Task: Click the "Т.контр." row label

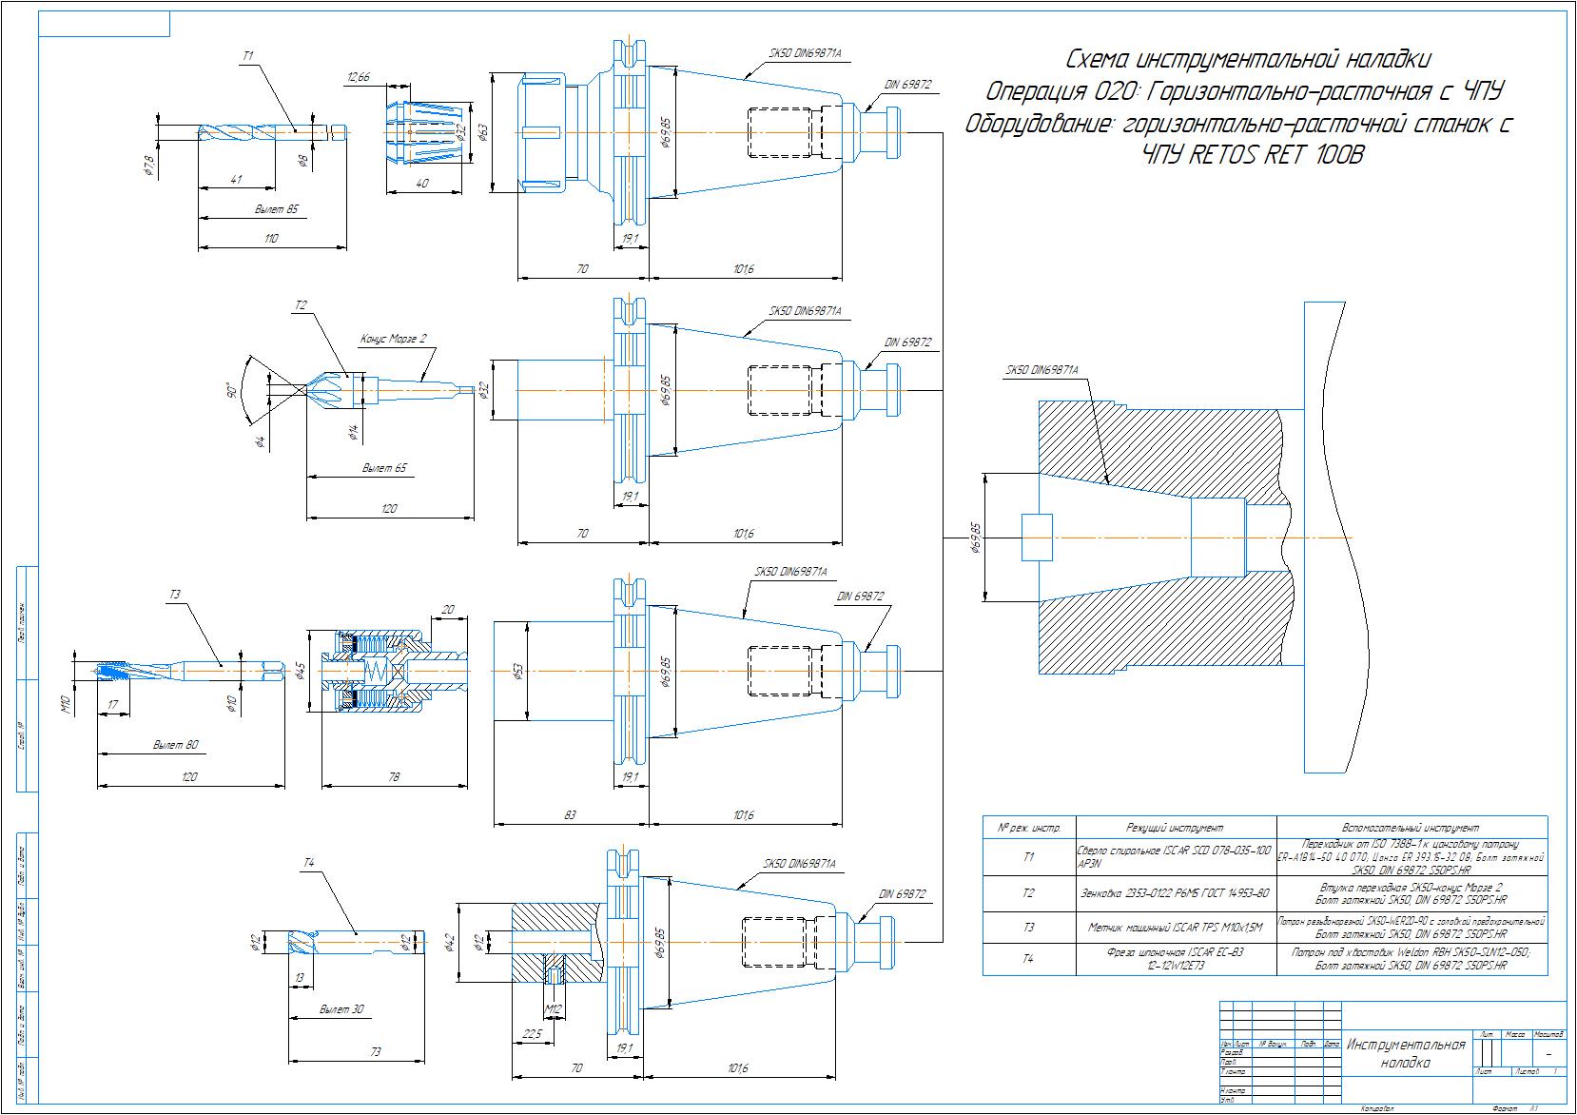Action: 1234,1071
